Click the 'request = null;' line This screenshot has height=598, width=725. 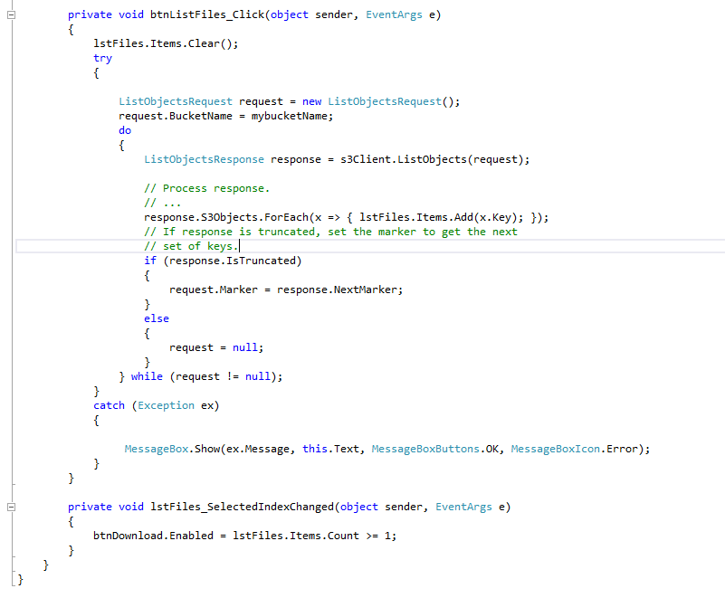point(216,347)
